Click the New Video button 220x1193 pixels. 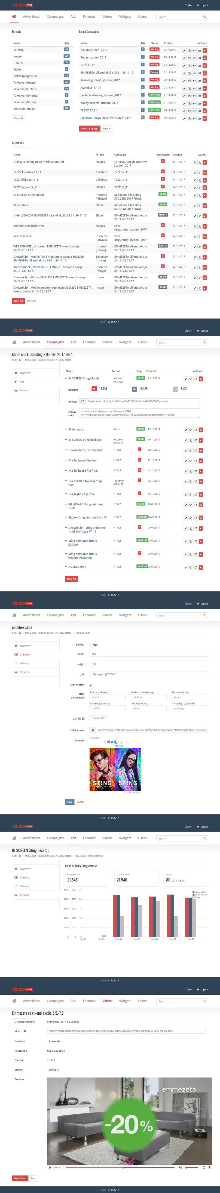pyautogui.click(x=20, y=1178)
